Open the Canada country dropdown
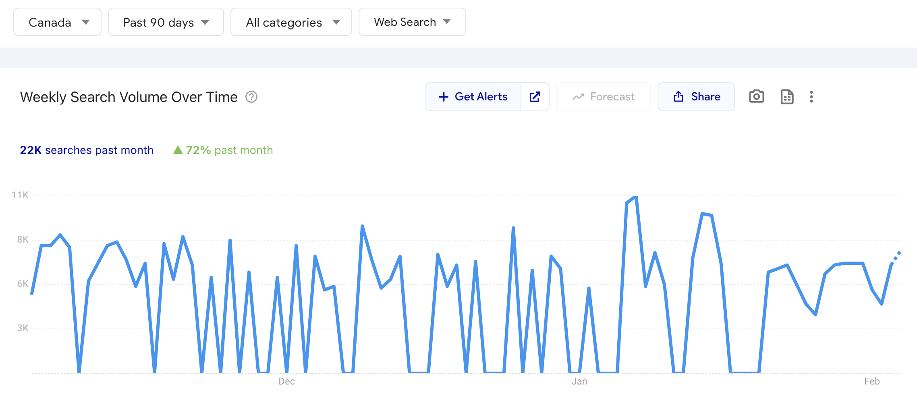The image size is (917, 395). (57, 22)
